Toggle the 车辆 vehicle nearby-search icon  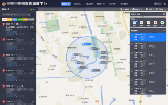148,24
